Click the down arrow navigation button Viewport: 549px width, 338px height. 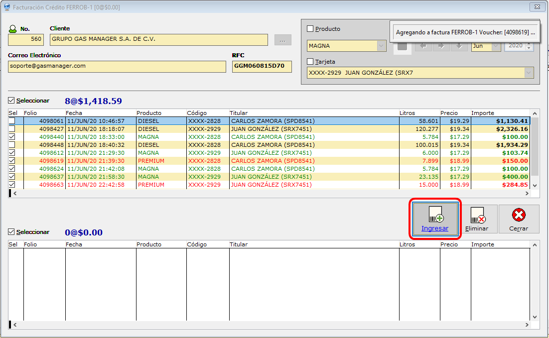(459, 46)
